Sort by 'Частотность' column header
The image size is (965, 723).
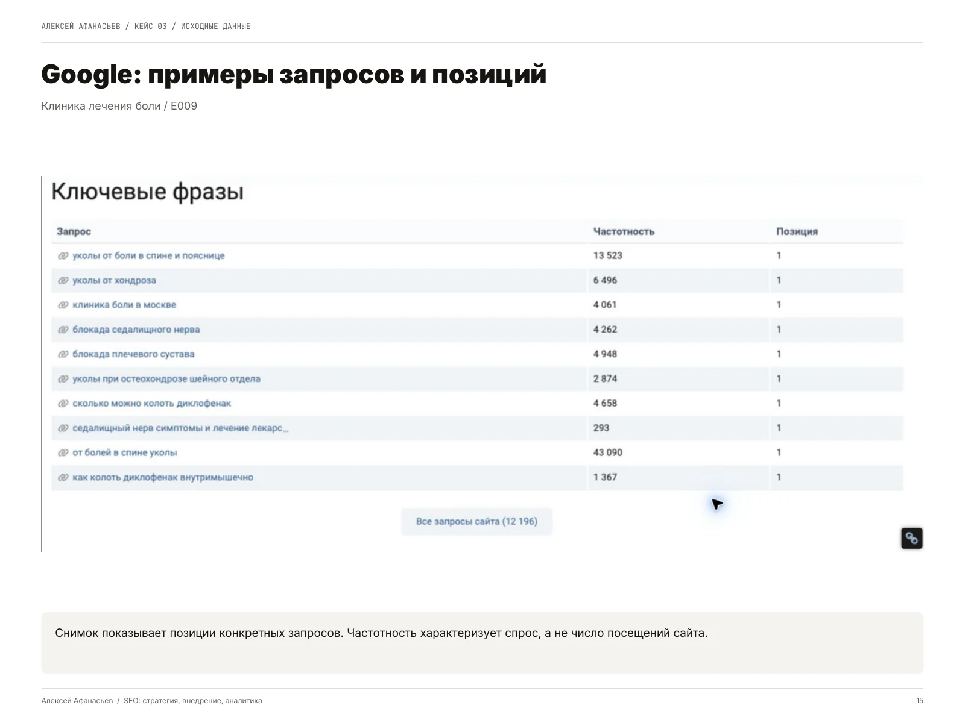click(x=624, y=231)
